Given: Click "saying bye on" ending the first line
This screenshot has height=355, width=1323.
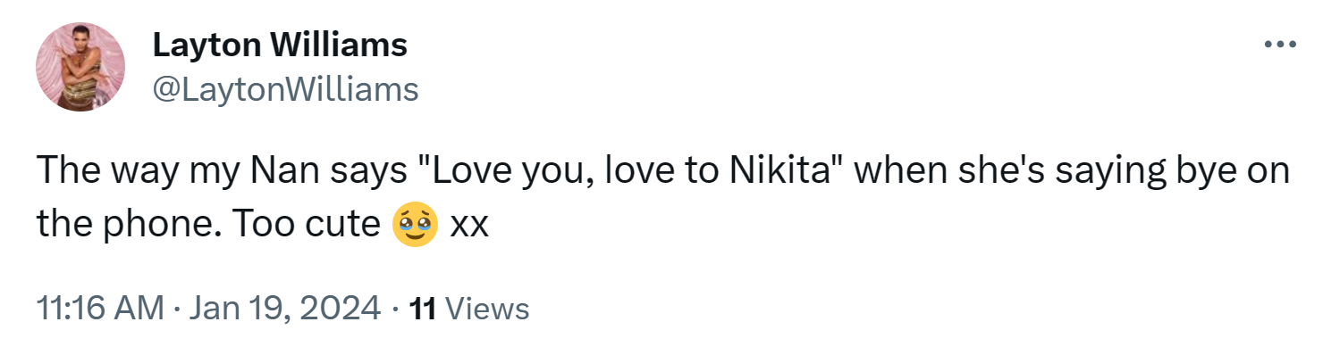Looking at the screenshot, I should point(1181,172).
